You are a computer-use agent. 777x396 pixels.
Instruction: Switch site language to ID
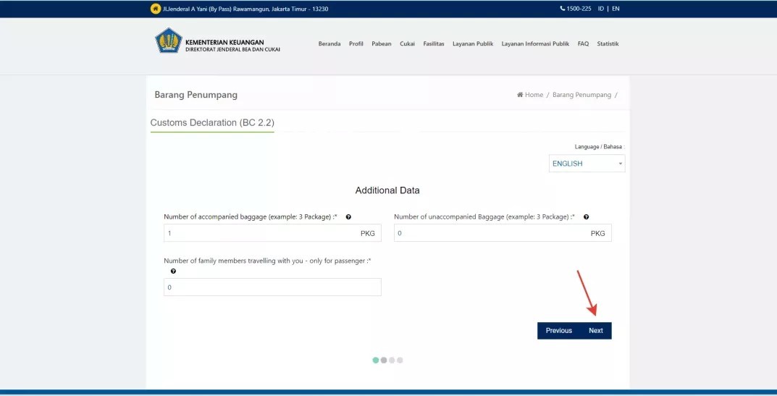(x=601, y=9)
